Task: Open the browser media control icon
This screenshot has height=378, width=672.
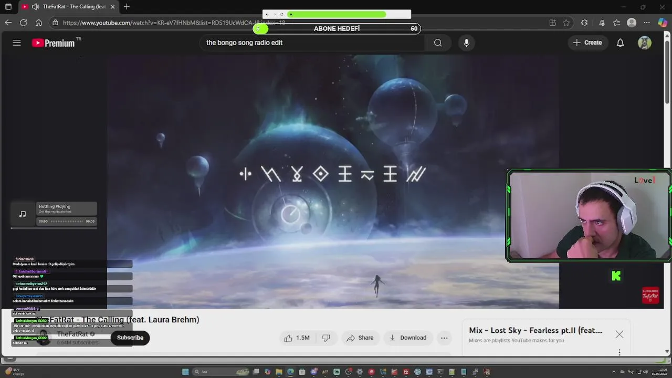Action: tap(602, 23)
